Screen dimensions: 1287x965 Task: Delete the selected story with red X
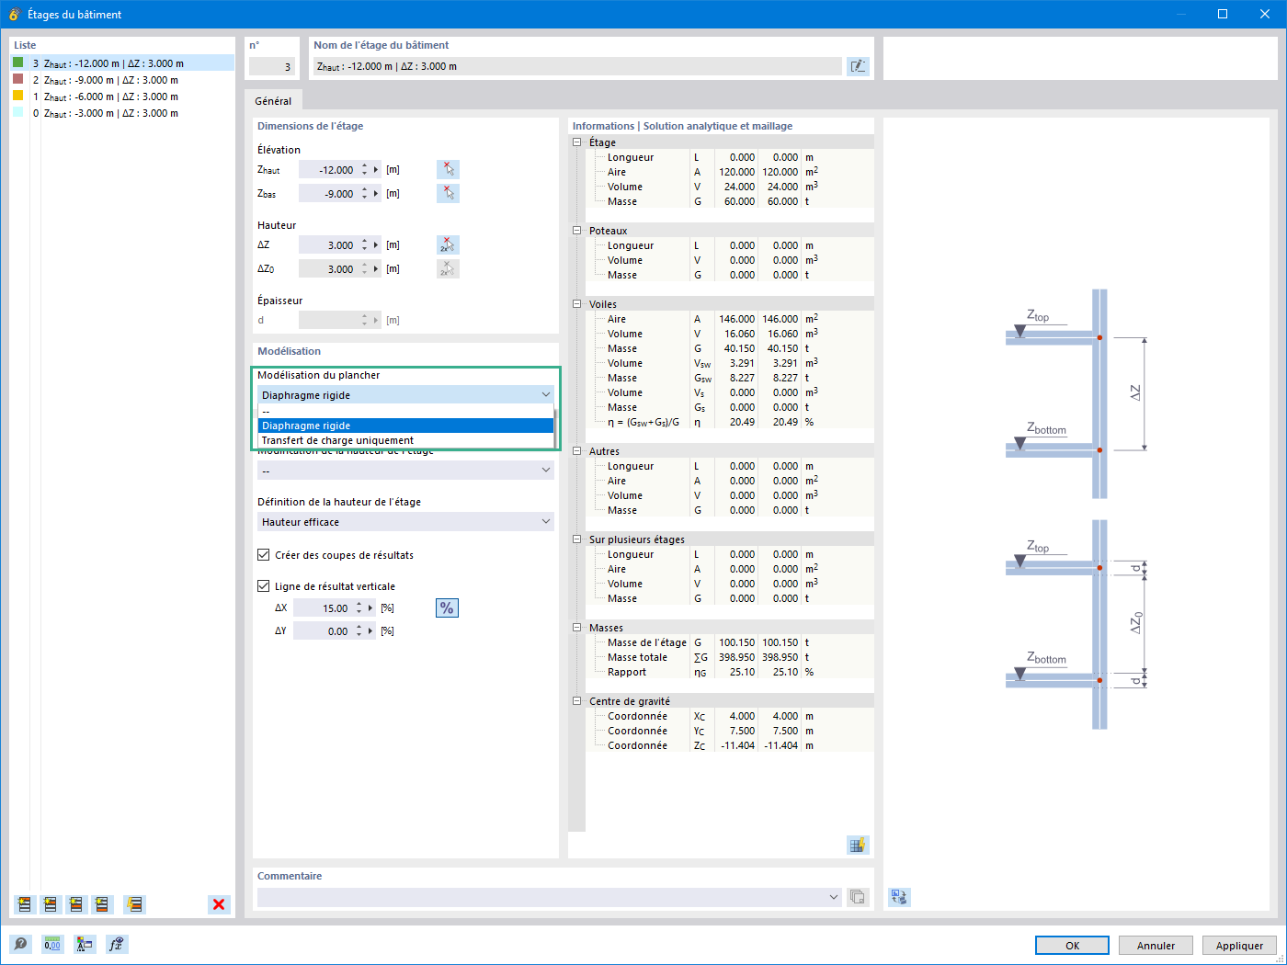coord(219,904)
